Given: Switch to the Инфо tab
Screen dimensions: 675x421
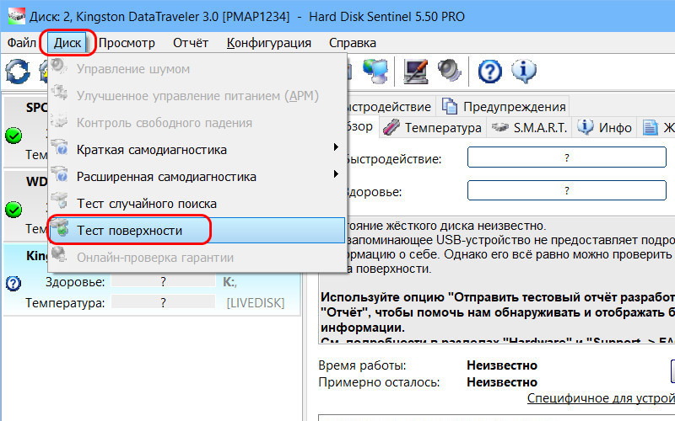Looking at the screenshot, I should 604,128.
